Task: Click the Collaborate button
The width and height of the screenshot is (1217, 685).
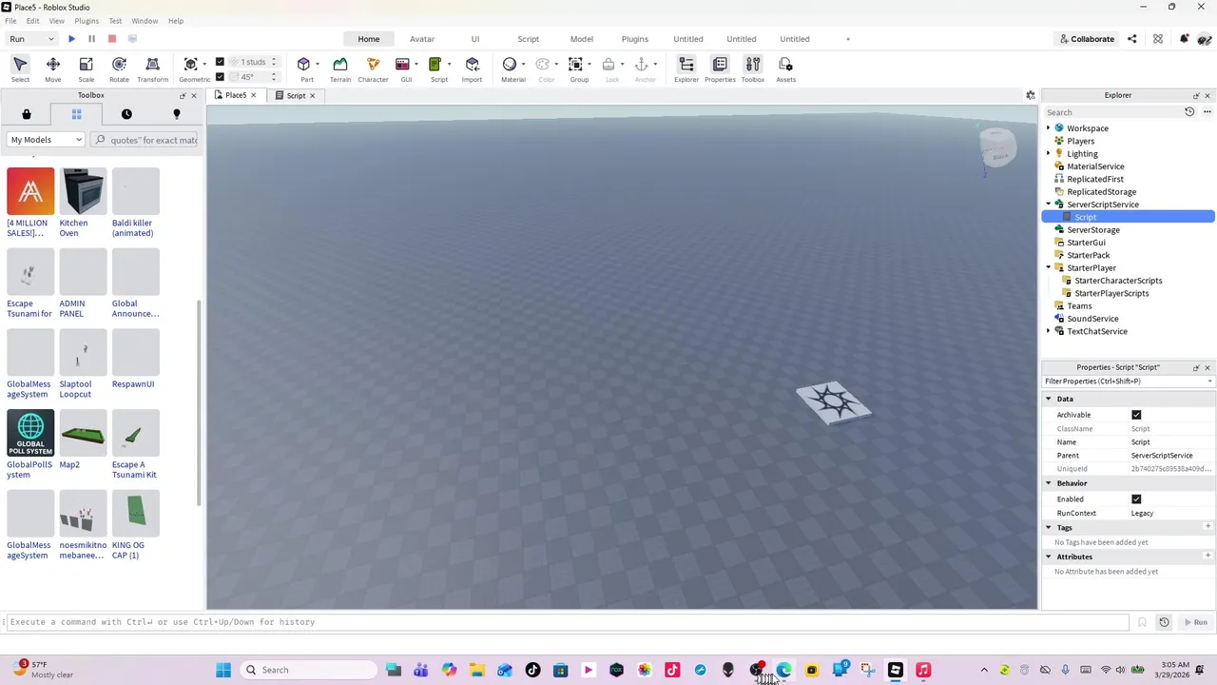Action: click(1087, 39)
